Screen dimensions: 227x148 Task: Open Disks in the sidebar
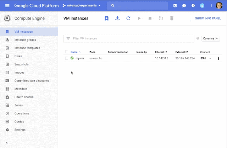click(x=29, y=56)
